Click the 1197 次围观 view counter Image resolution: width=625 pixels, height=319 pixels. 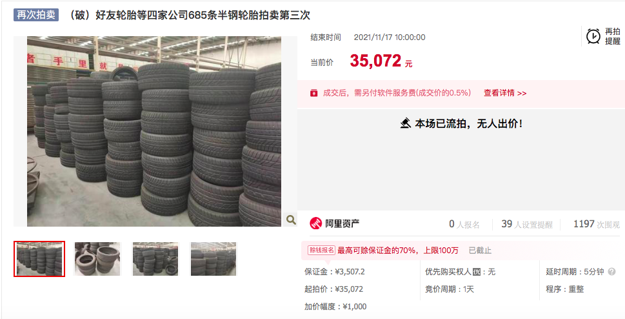(x=597, y=224)
